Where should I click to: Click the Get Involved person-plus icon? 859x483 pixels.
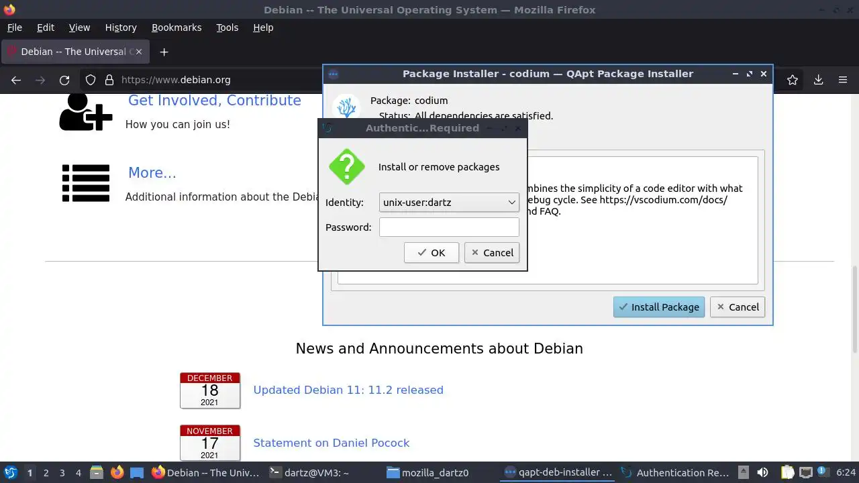[86, 112]
